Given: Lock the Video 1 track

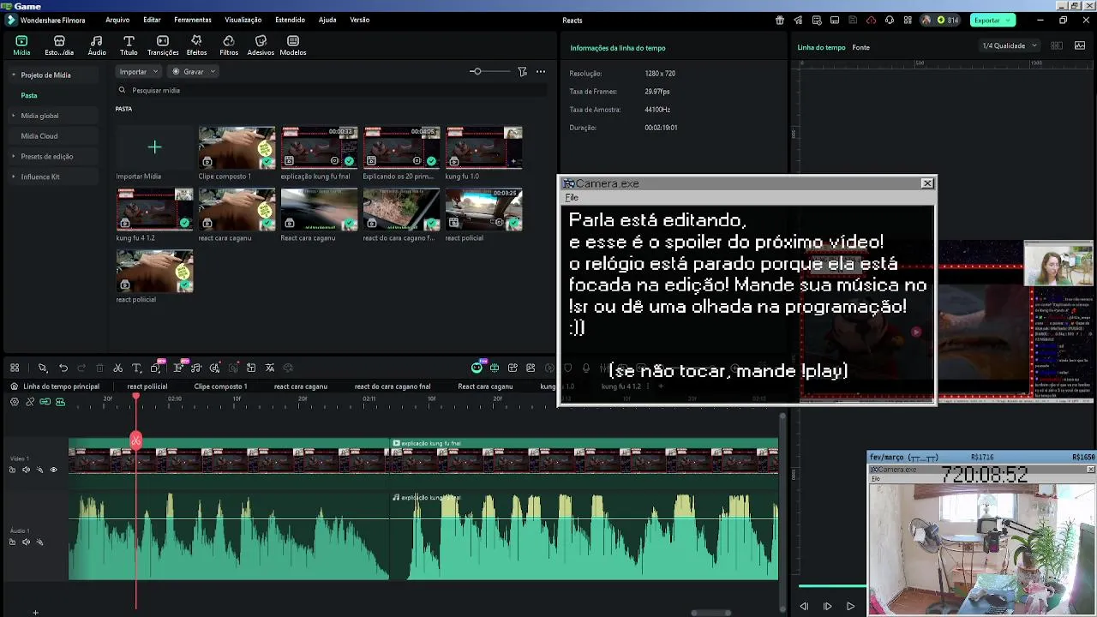Looking at the screenshot, I should pyautogui.click(x=12, y=470).
